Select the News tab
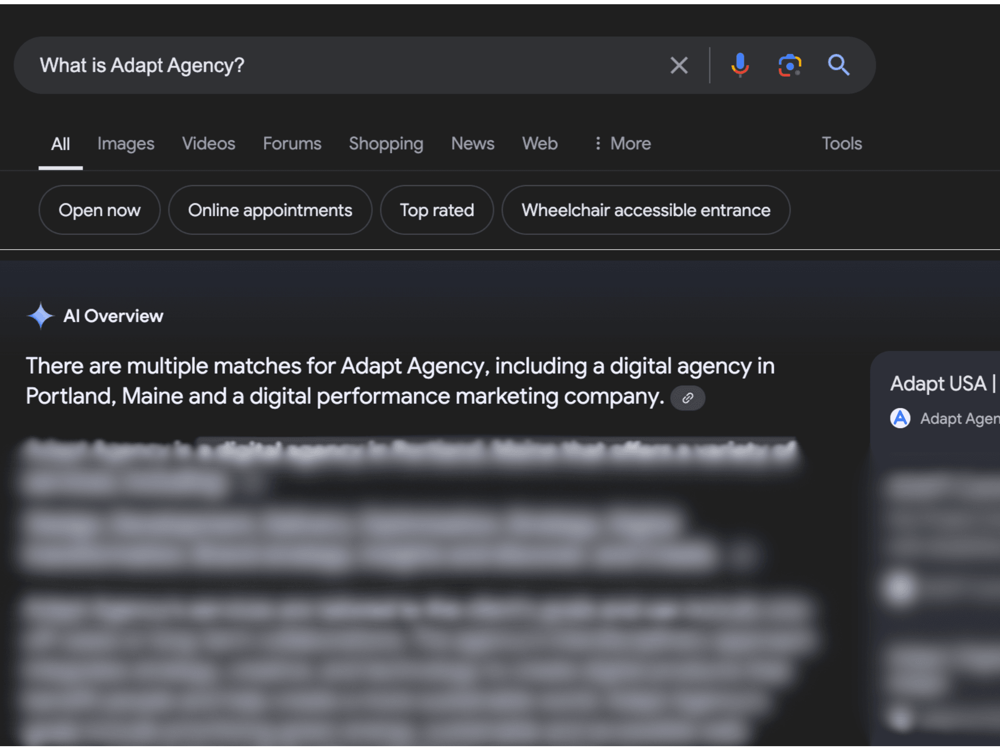This screenshot has height=750, width=1000. 473,143
